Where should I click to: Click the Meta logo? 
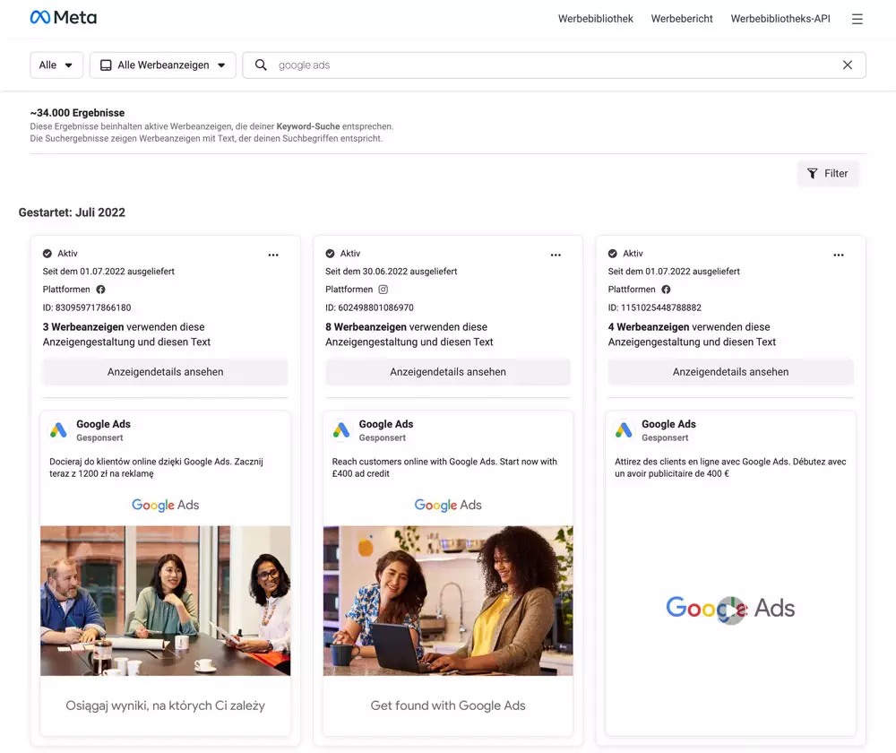pos(64,18)
